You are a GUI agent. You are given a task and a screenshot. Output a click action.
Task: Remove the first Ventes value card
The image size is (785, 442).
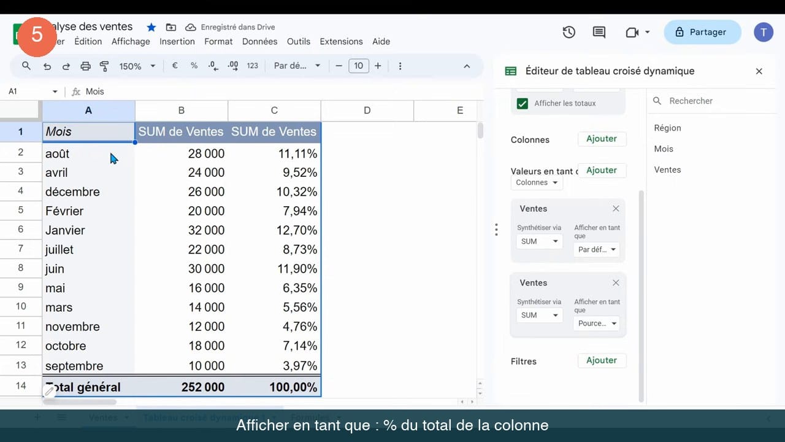click(x=616, y=209)
